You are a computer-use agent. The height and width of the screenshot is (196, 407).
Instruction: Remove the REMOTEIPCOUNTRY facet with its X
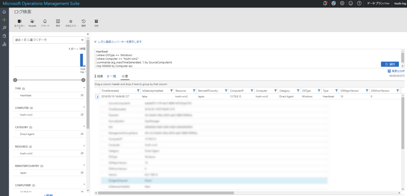(x=84, y=165)
